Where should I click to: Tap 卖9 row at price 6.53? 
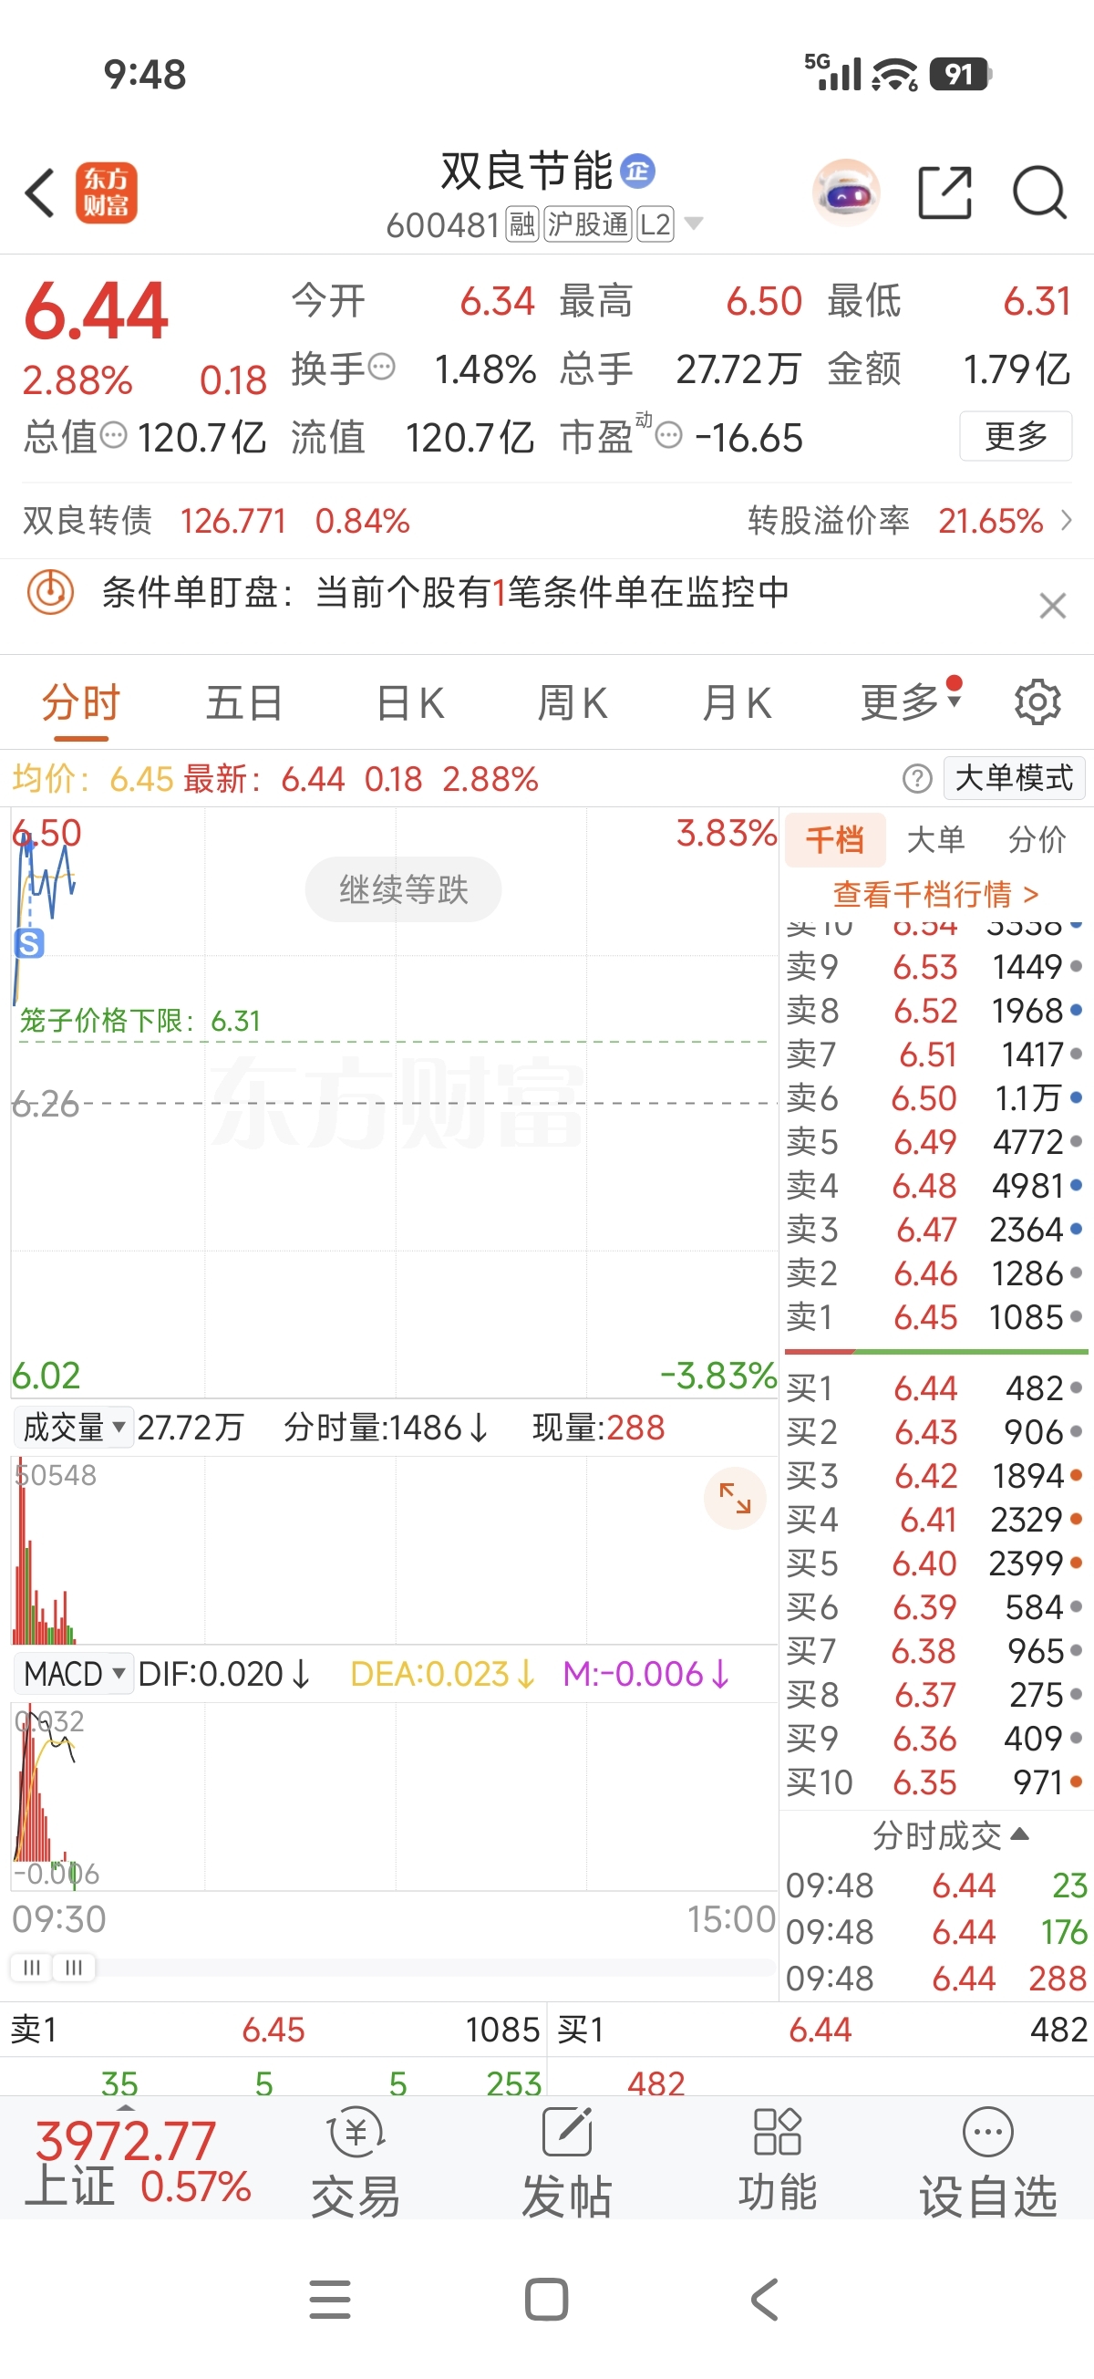(x=935, y=967)
